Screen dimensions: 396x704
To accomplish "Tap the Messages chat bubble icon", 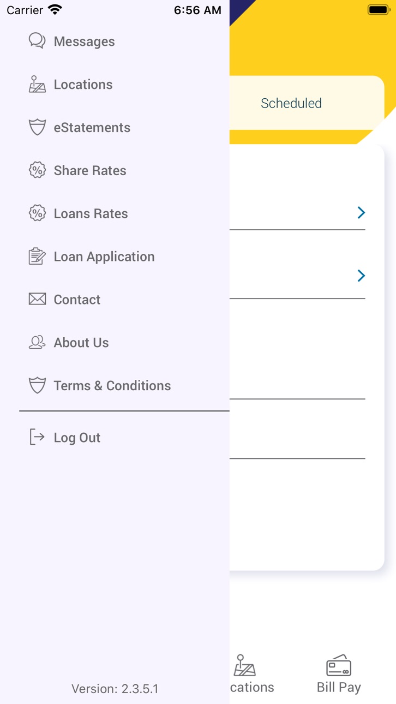I will click(x=37, y=41).
